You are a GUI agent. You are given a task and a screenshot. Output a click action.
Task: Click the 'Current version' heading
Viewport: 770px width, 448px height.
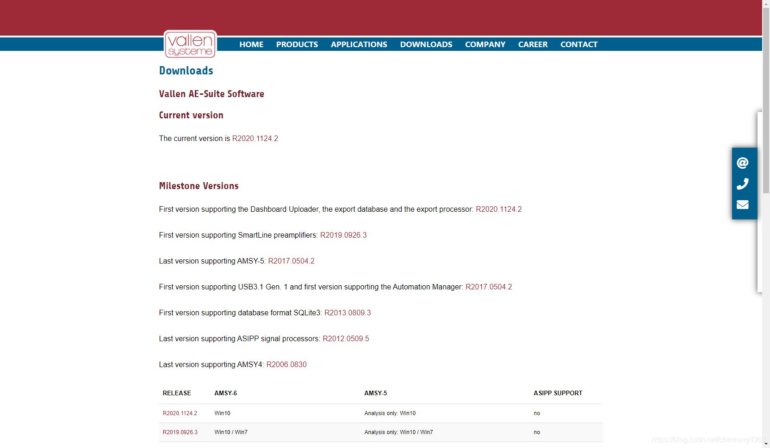pyautogui.click(x=191, y=115)
